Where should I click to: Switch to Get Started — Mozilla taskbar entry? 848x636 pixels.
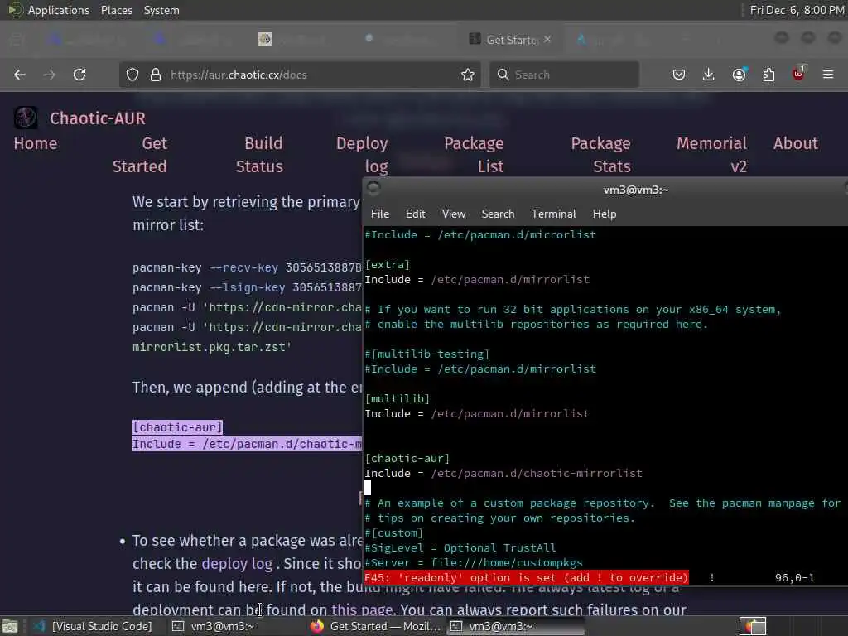pos(377,626)
